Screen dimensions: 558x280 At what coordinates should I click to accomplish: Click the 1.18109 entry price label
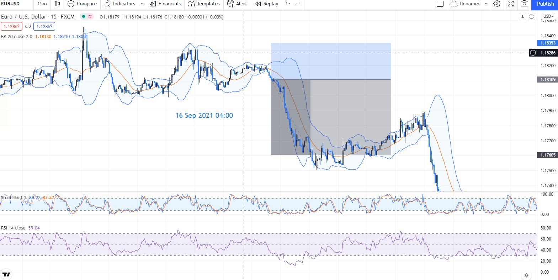click(x=548, y=79)
